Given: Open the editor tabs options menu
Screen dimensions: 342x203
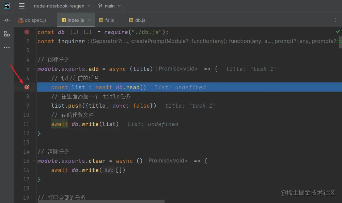Looking at the screenshot, I should coord(336,20).
